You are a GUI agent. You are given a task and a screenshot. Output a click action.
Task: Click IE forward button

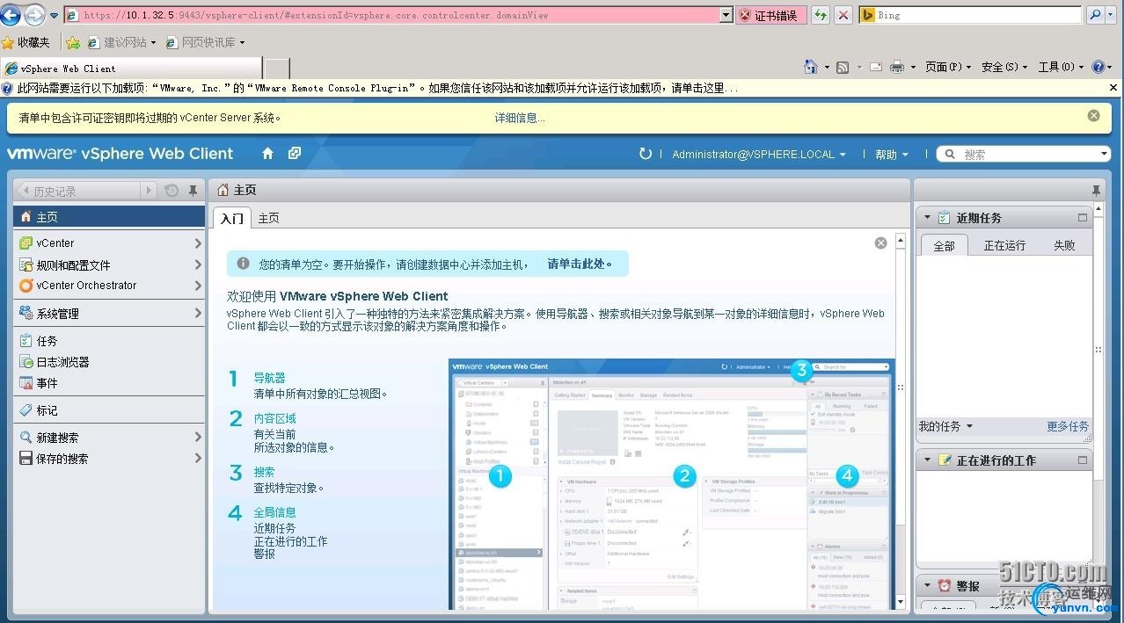33,15
